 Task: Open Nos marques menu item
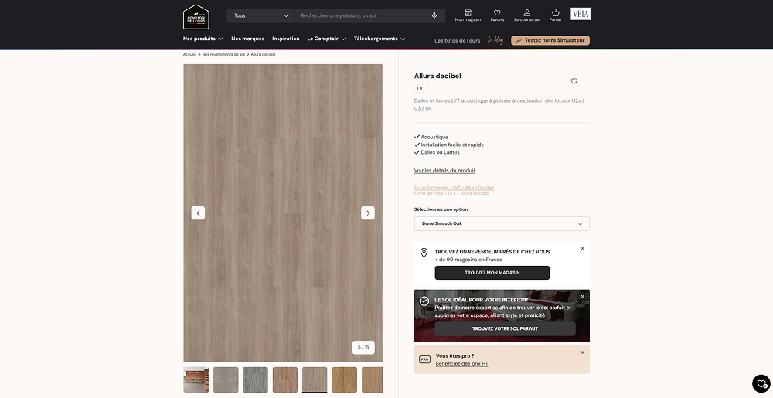(x=248, y=39)
